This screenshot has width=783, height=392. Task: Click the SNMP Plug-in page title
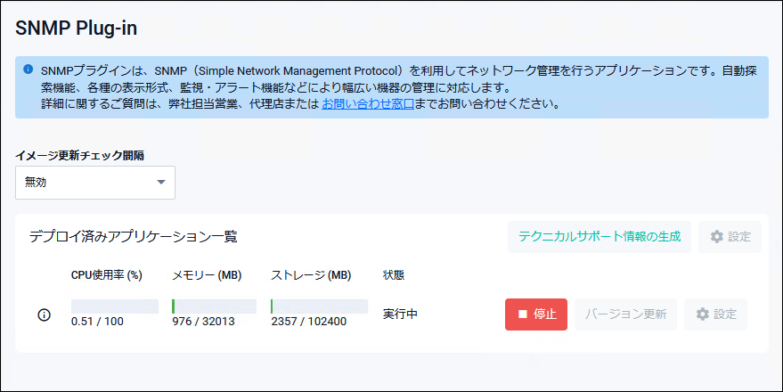click(x=76, y=28)
